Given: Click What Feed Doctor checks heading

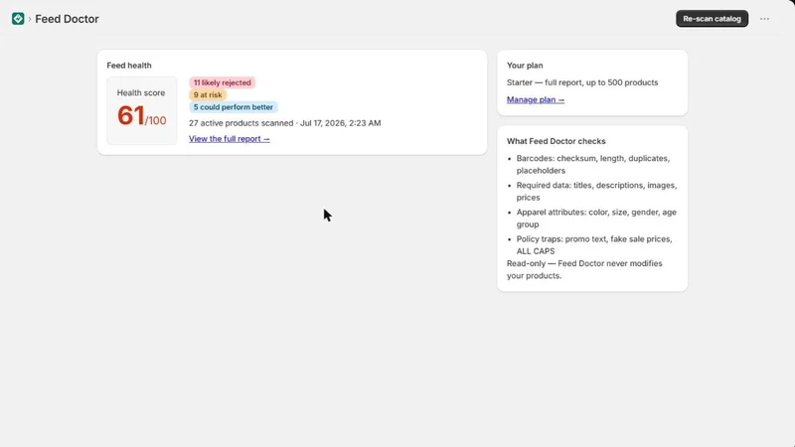Looking at the screenshot, I should pos(556,141).
